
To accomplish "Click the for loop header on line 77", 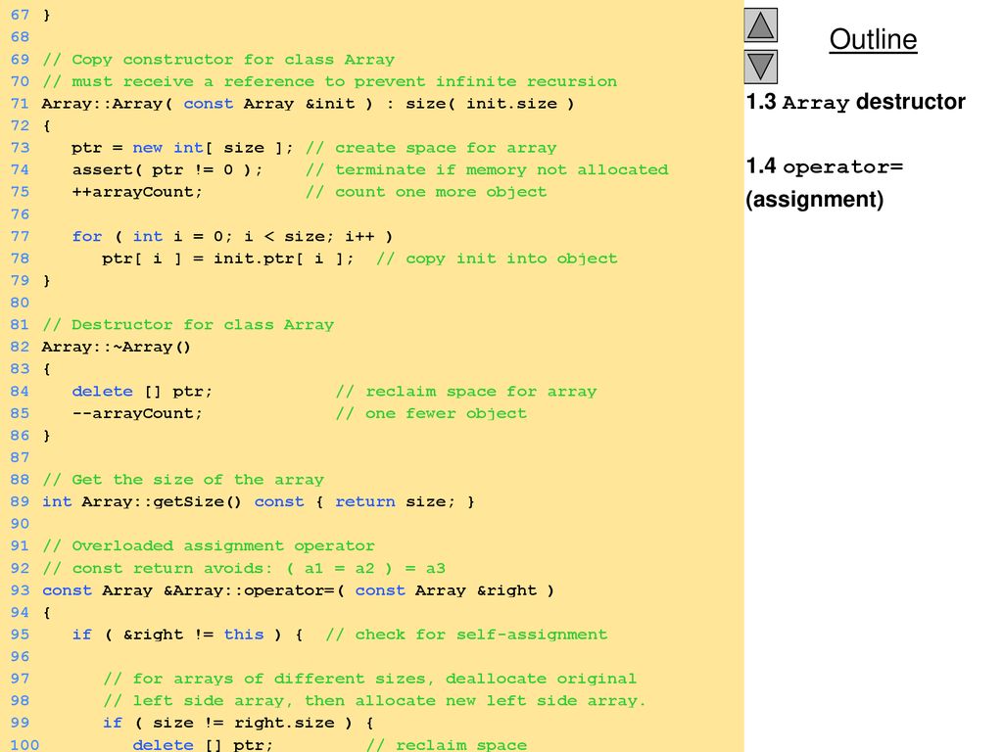I will (x=232, y=237).
